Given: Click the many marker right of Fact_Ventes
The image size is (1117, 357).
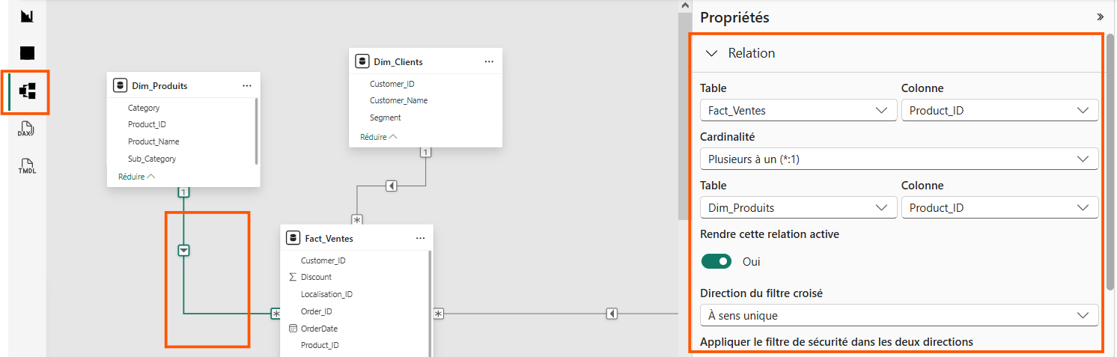Looking at the screenshot, I should (439, 314).
